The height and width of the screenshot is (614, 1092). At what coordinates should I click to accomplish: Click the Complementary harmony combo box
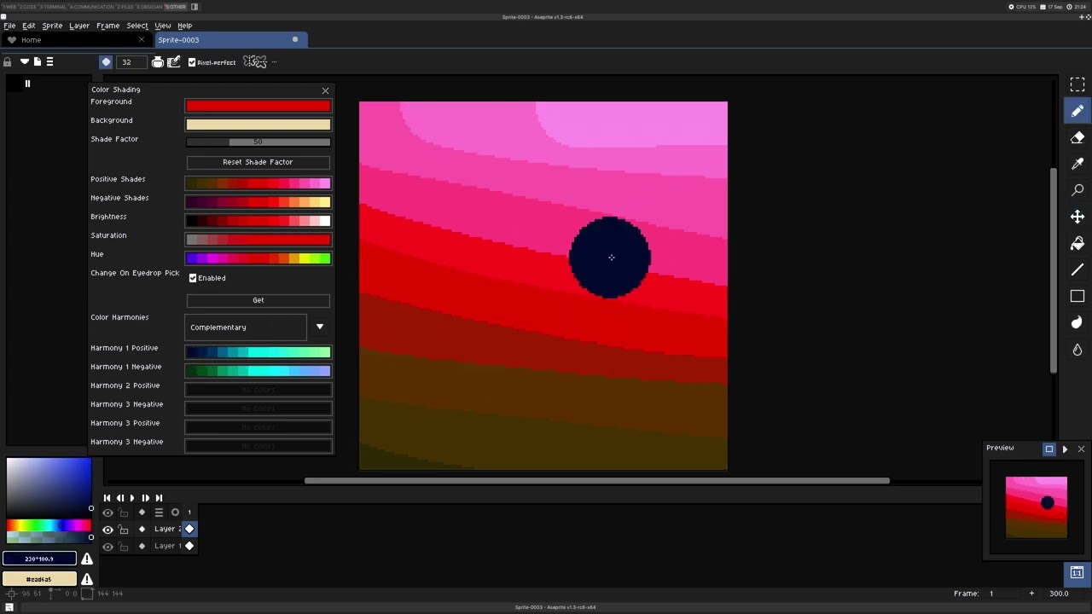(246, 327)
